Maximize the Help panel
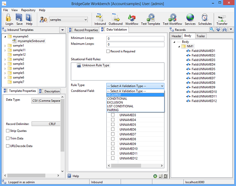 [166, 176]
